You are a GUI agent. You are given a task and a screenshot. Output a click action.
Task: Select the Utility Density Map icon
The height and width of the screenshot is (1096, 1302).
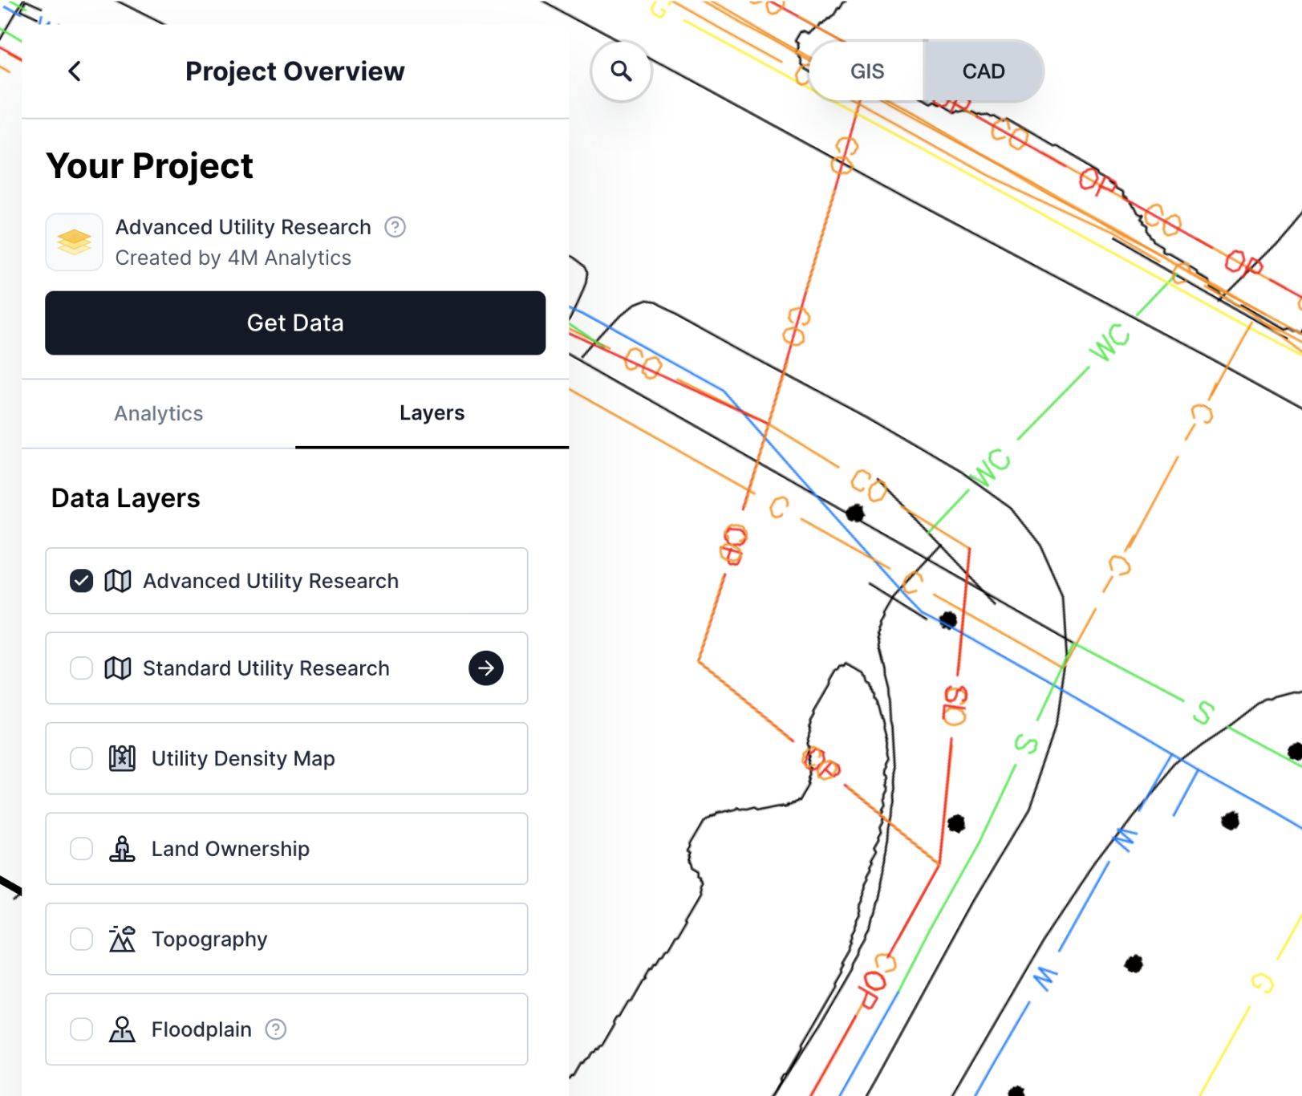point(120,758)
